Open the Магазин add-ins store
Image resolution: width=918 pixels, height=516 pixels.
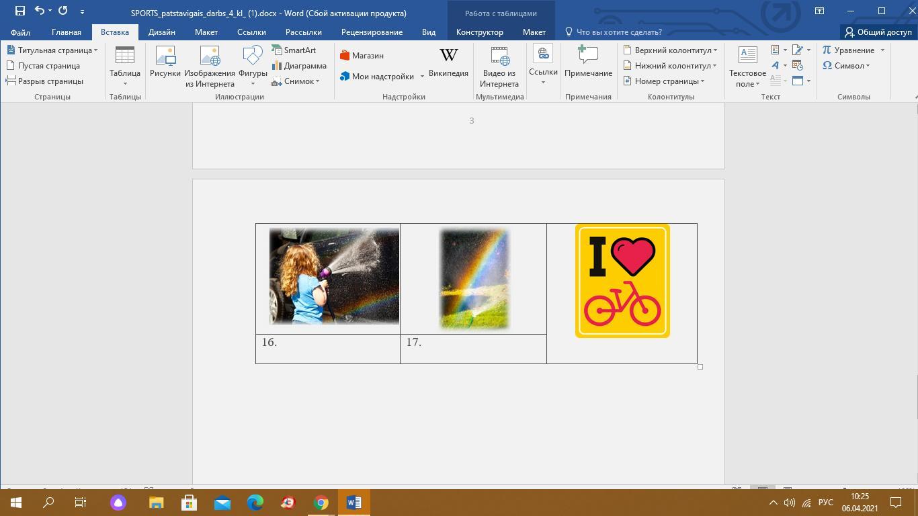click(362, 56)
